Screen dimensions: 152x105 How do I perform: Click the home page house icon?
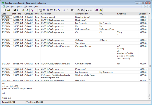point(100,10)
